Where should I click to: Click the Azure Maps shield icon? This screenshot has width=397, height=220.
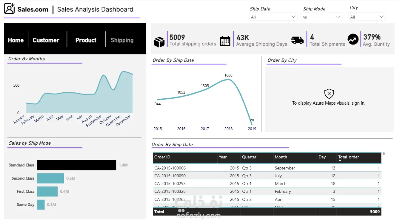(329, 94)
